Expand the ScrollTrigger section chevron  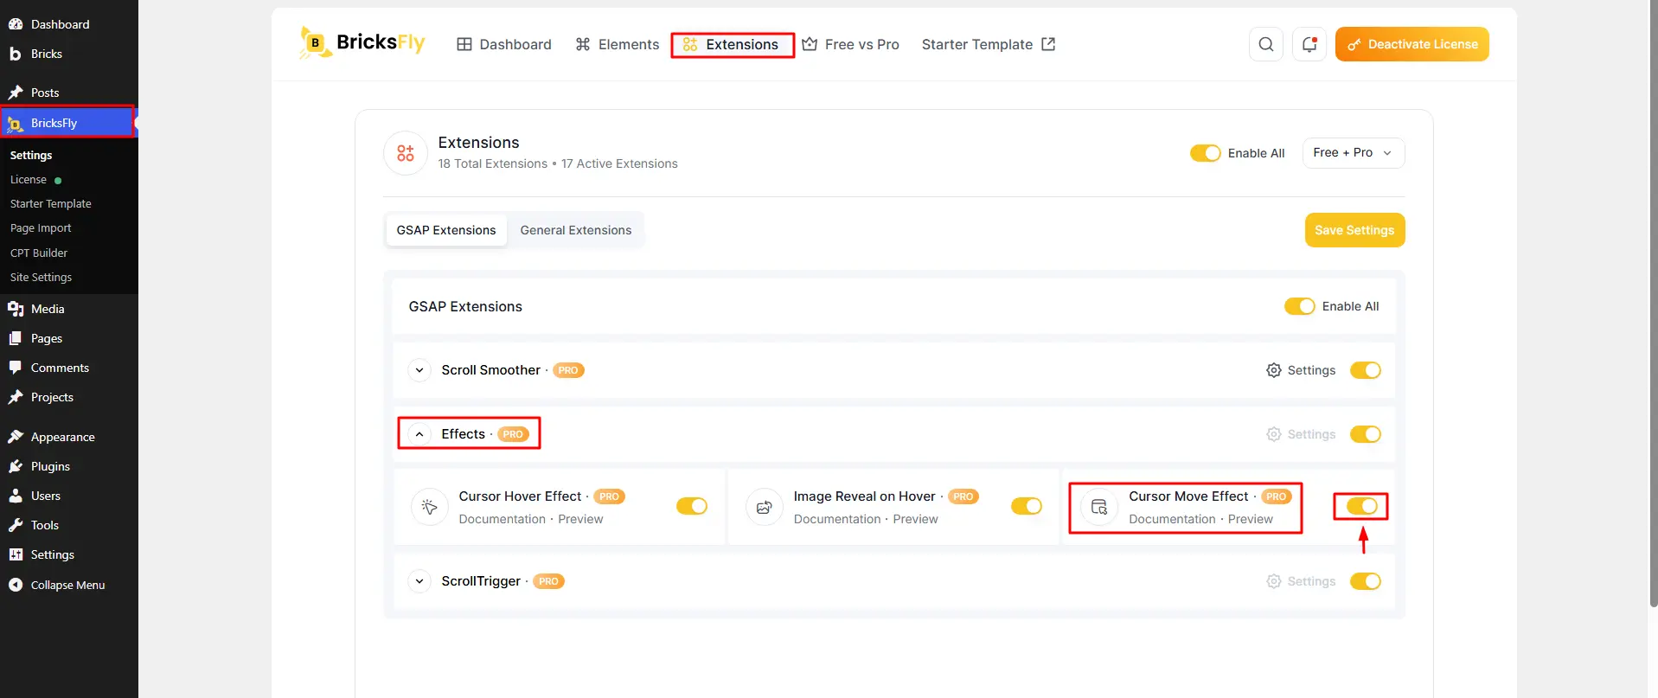(x=419, y=581)
